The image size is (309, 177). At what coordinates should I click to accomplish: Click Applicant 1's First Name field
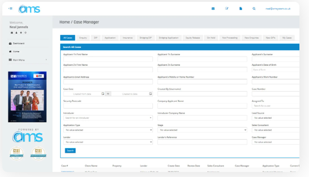(x=108, y=59)
